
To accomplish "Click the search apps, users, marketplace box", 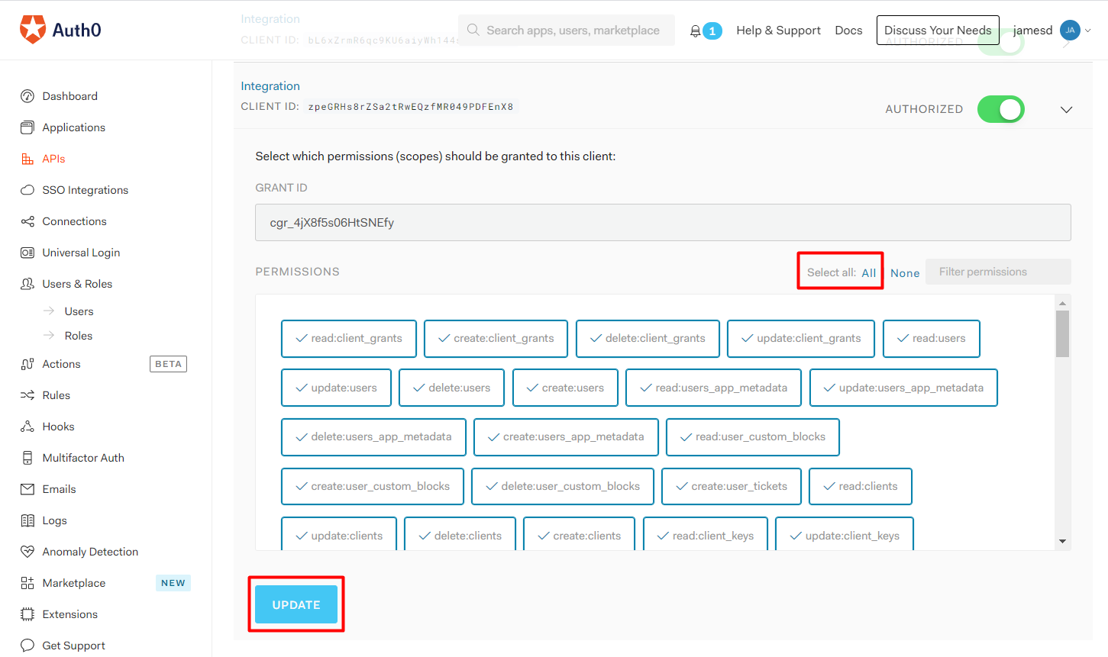I will click(567, 30).
